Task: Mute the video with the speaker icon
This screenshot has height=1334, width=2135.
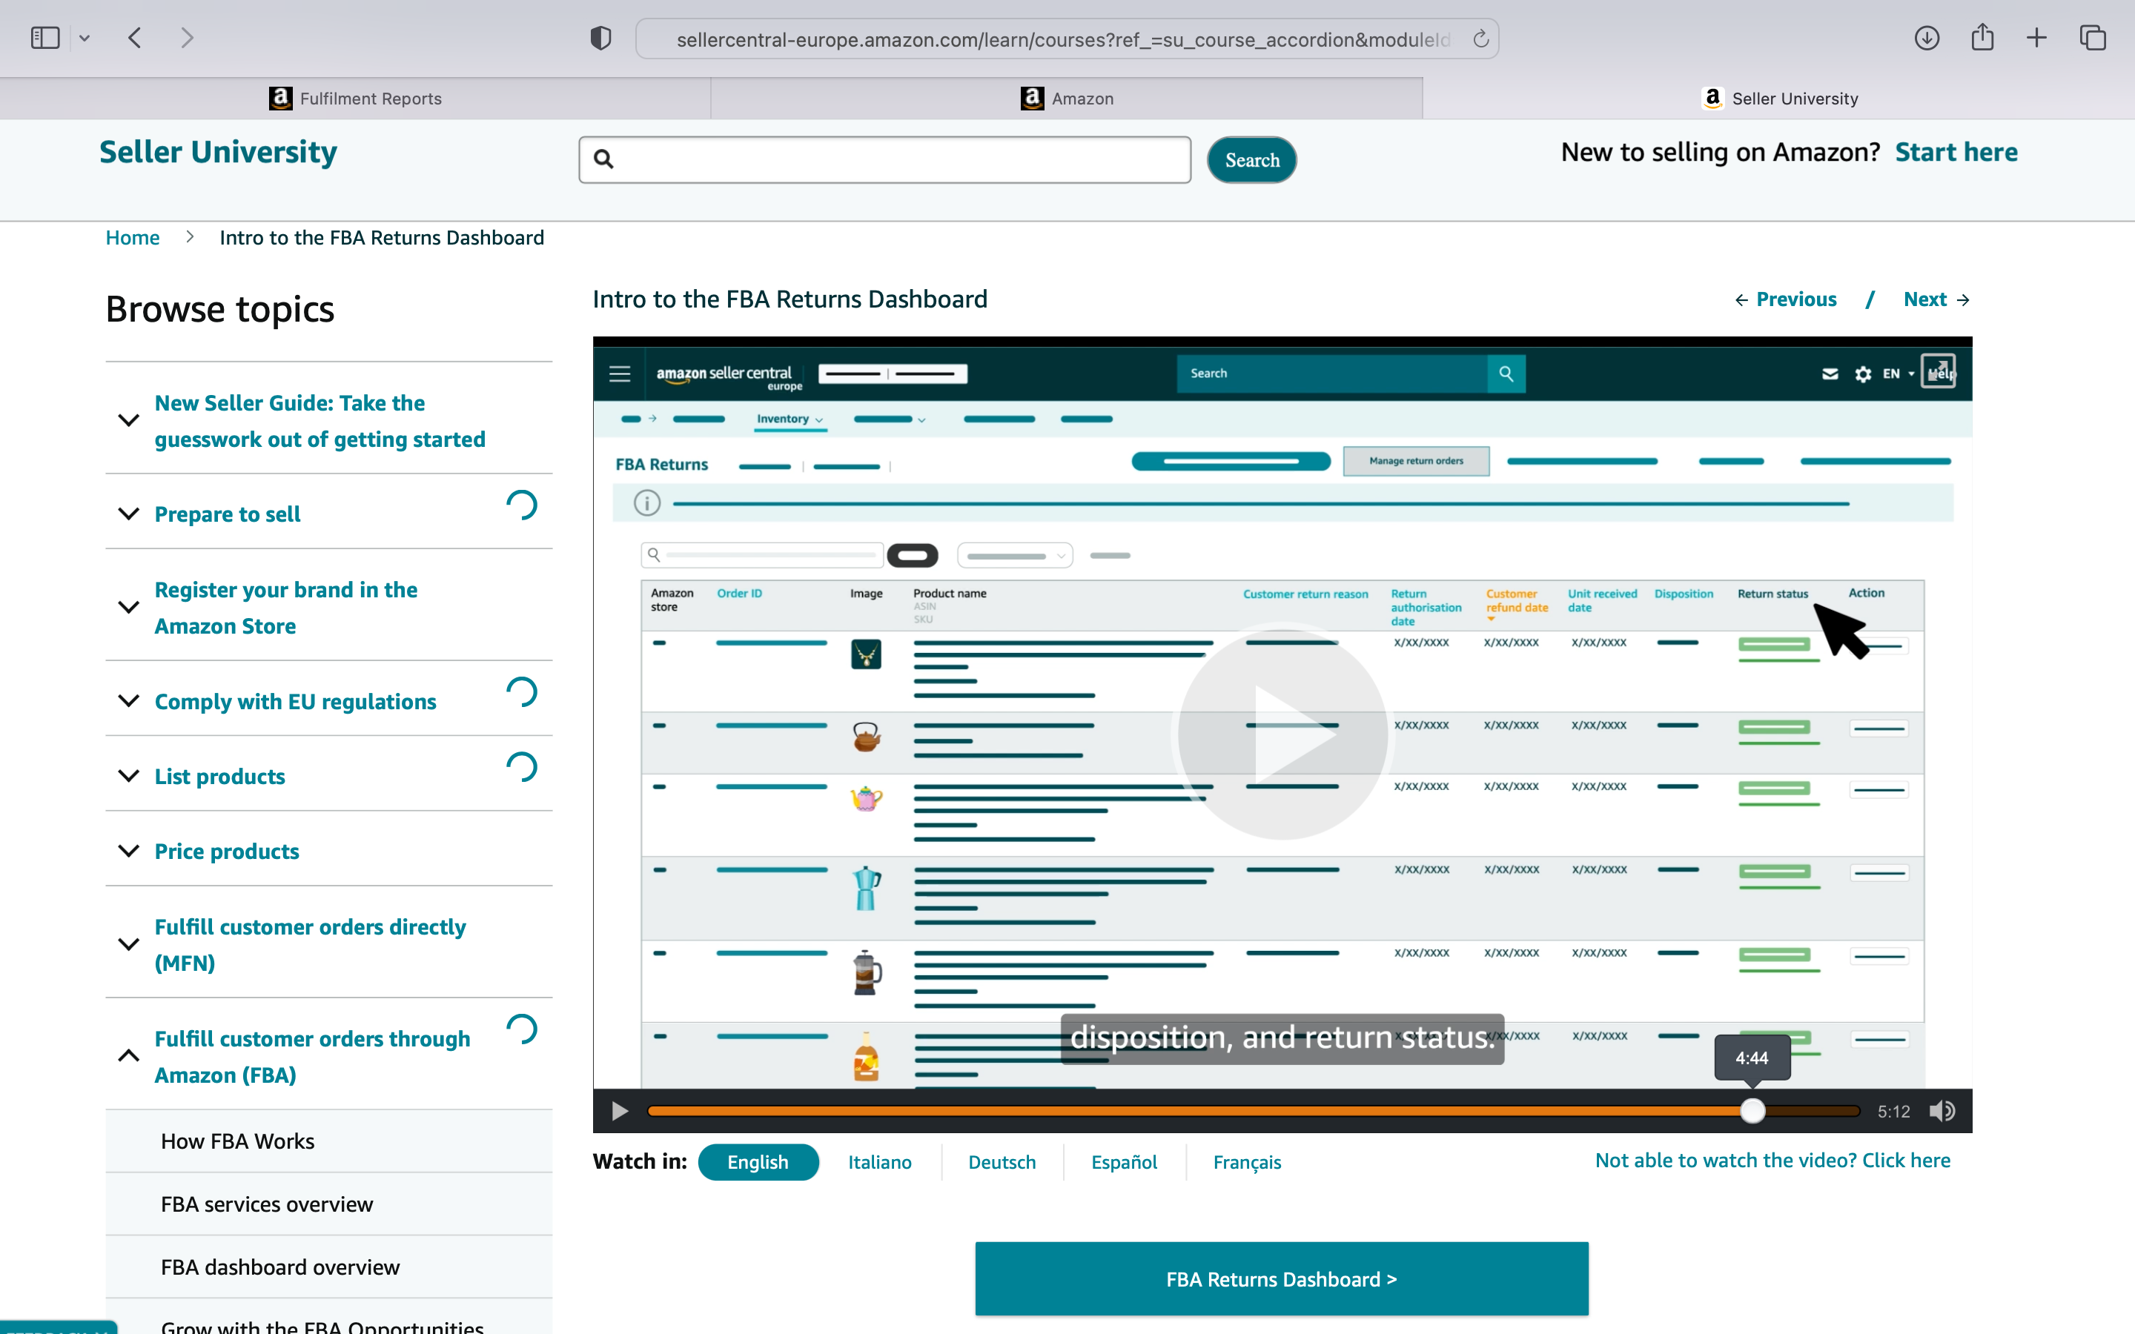Action: pos(1941,1111)
